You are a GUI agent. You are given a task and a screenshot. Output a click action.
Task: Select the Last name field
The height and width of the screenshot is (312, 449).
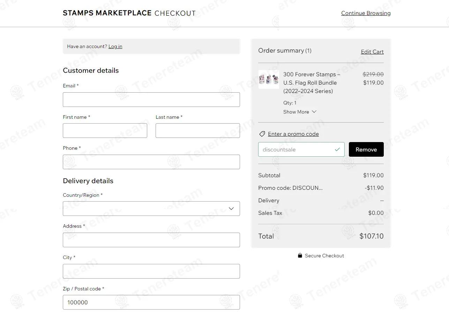tap(197, 131)
